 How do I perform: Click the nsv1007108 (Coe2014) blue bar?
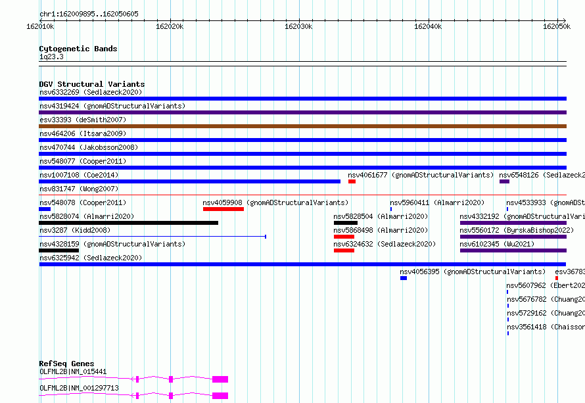[189, 181]
